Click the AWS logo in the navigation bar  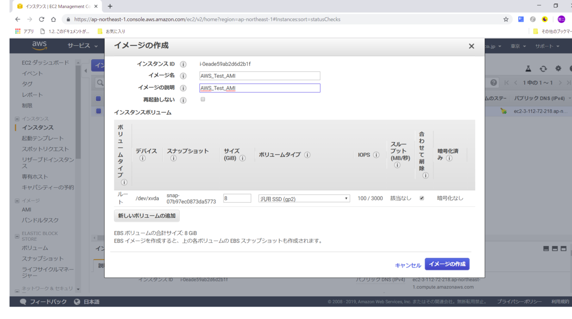click(40, 46)
